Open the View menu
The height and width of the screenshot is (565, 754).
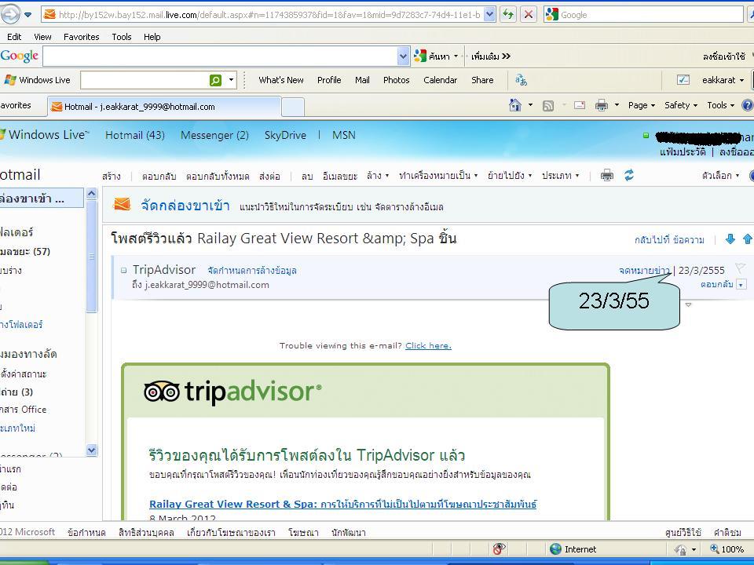pyautogui.click(x=42, y=37)
